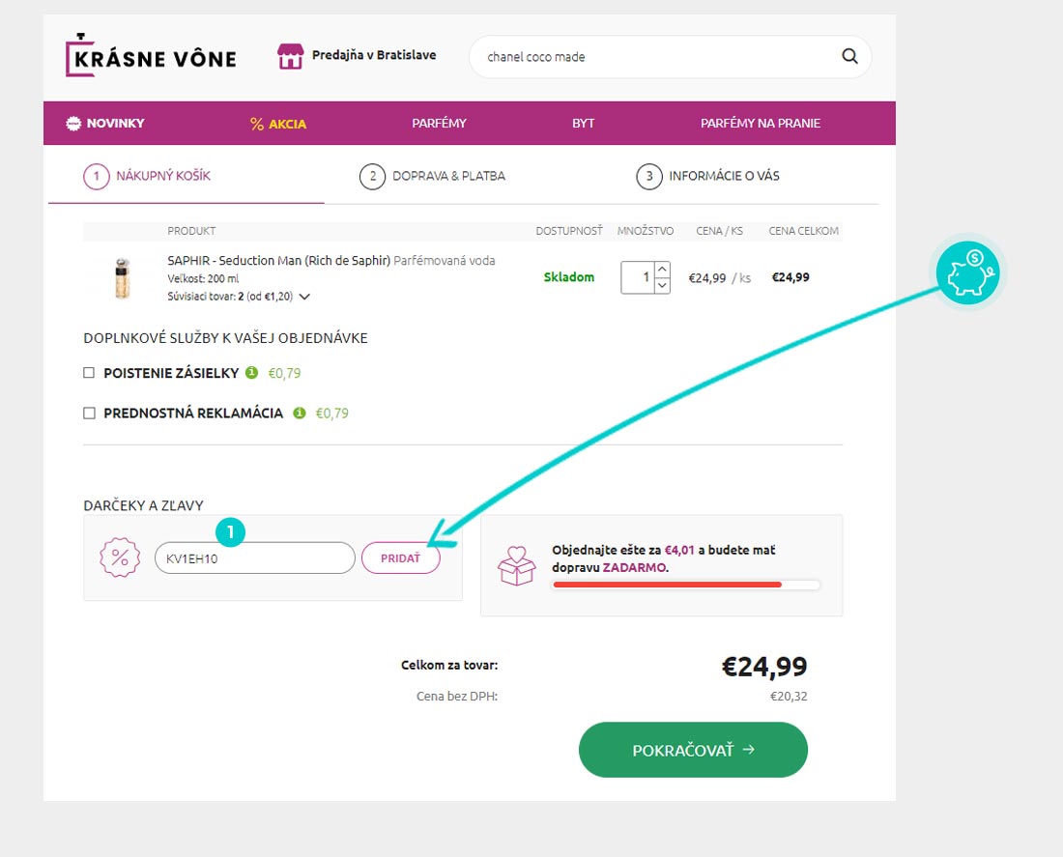The height and width of the screenshot is (857, 1063).
Task: Enable the Poistenie zásielky checkbox
Action: [89, 372]
